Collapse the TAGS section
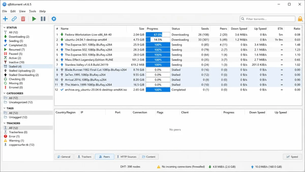Image resolution: width=305 pixels, height=172 pixels. tap(4, 108)
